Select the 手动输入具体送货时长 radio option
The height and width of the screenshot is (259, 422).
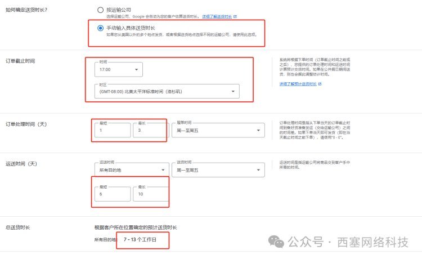coord(100,28)
